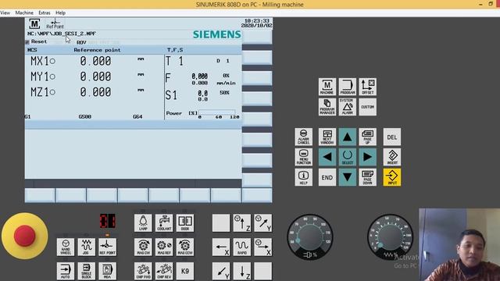Click the left-arrow X axis key
500x281 pixels.
point(221,247)
